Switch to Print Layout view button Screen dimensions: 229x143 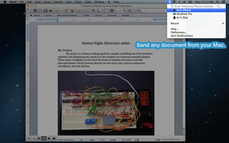click(x=44, y=138)
